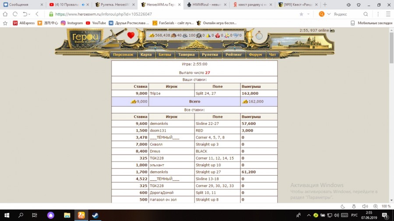Open the search engine selector dropdown
This screenshot has height=221, width=394.
pyautogui.click(x=328, y=14)
